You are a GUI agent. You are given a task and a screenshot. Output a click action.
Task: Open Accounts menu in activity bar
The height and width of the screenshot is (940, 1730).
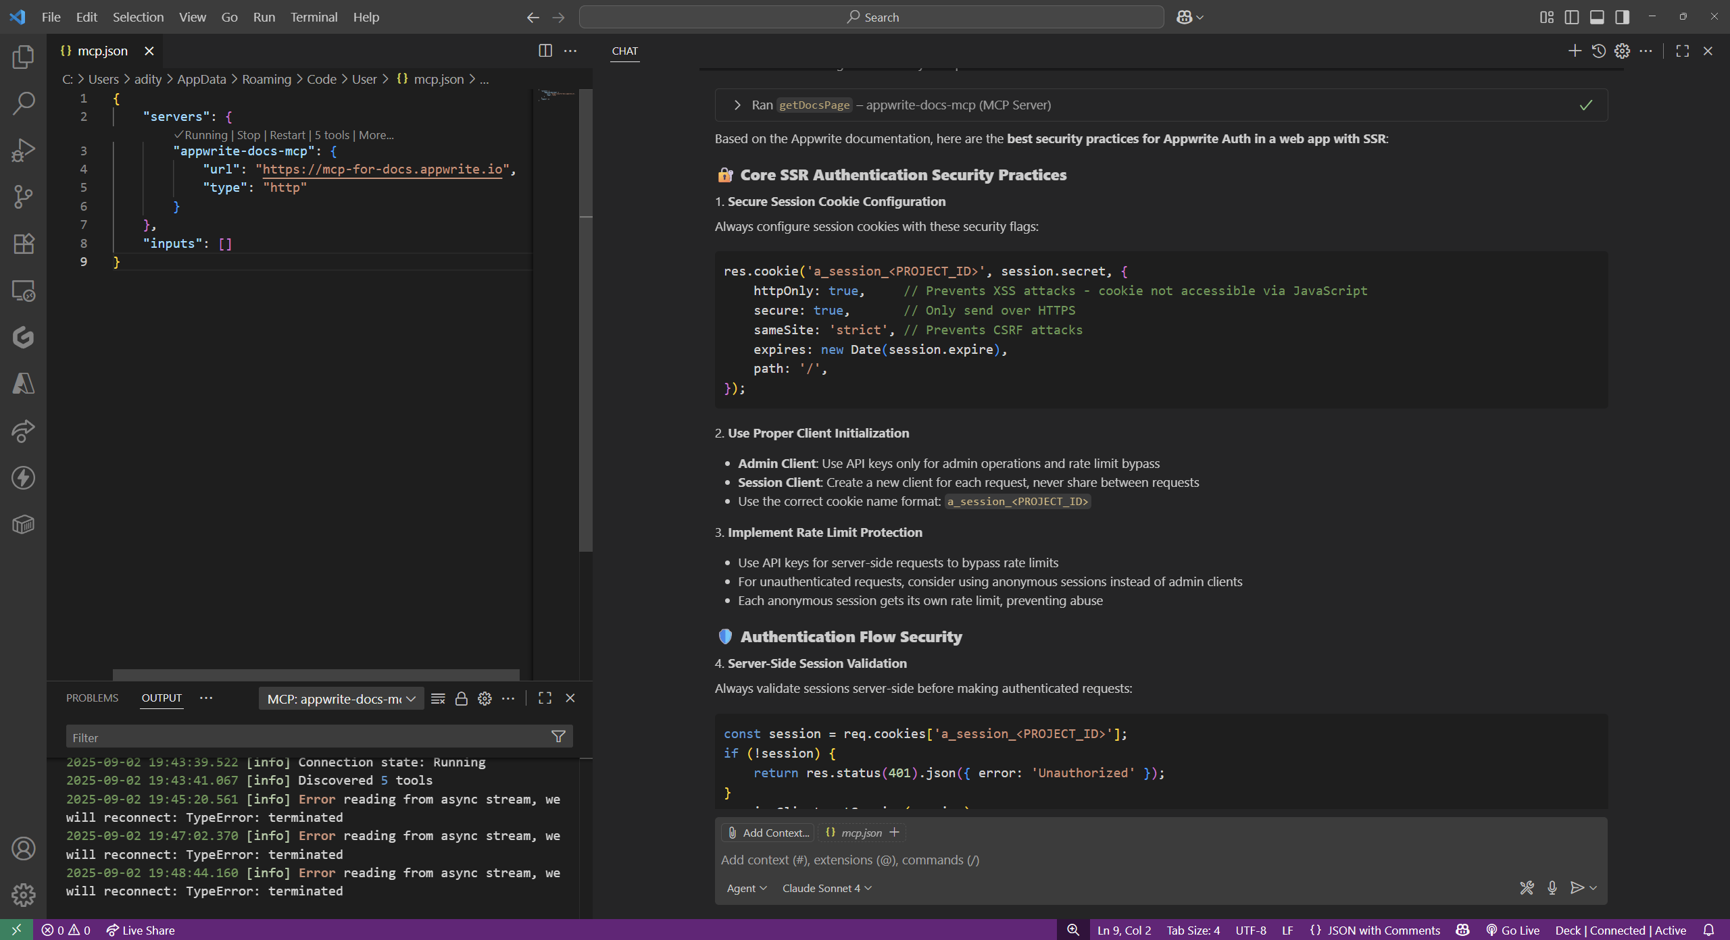point(23,849)
